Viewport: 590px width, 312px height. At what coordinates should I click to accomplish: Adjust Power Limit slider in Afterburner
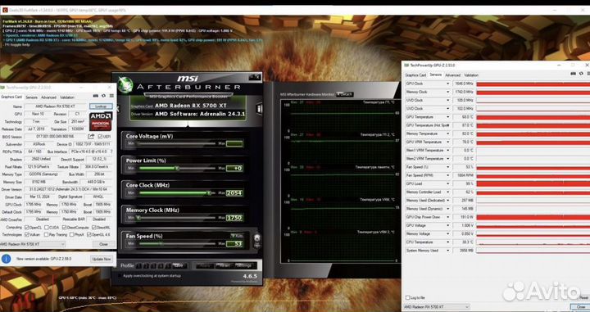(177, 168)
